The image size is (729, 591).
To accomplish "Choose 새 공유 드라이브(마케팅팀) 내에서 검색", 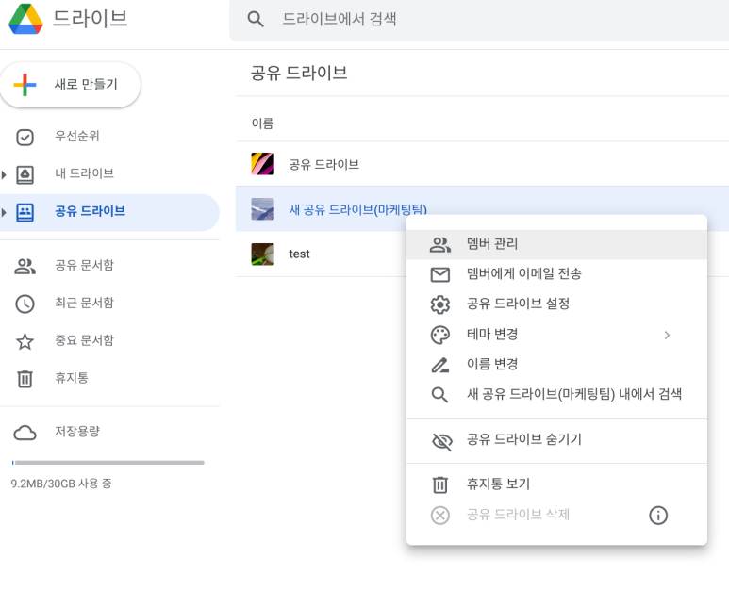I will [x=556, y=394].
